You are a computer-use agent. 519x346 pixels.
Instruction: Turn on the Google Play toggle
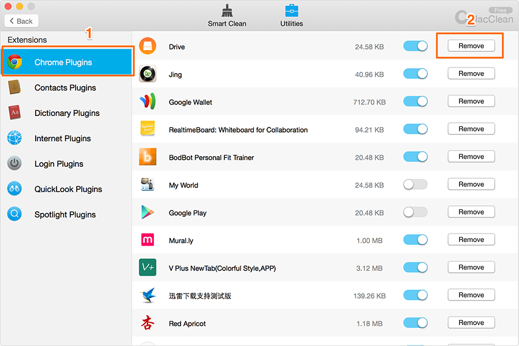[415, 212]
